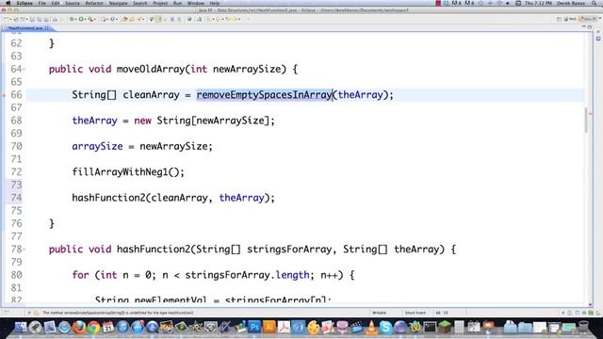603x339 pixels.
Task: Switch to the Web perspective
Action: [x=571, y=19]
